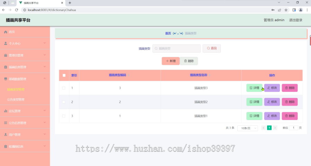Click the browser forward arrow
This screenshot has width=311, height=166.
[10, 10]
